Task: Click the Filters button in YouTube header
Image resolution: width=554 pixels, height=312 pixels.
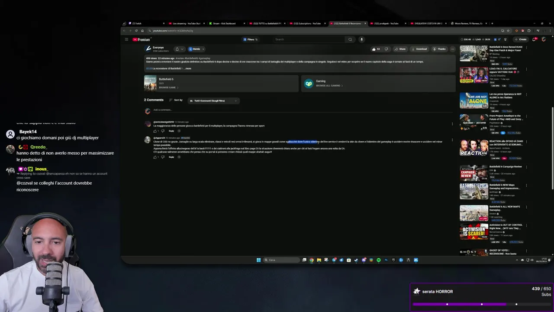Action: [251, 39]
